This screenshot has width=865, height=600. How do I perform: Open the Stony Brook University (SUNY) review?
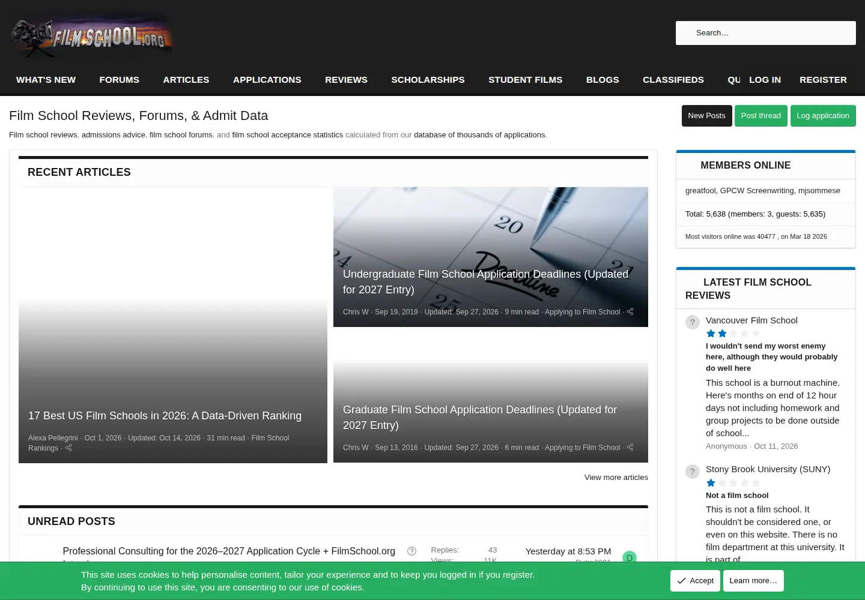click(768, 469)
